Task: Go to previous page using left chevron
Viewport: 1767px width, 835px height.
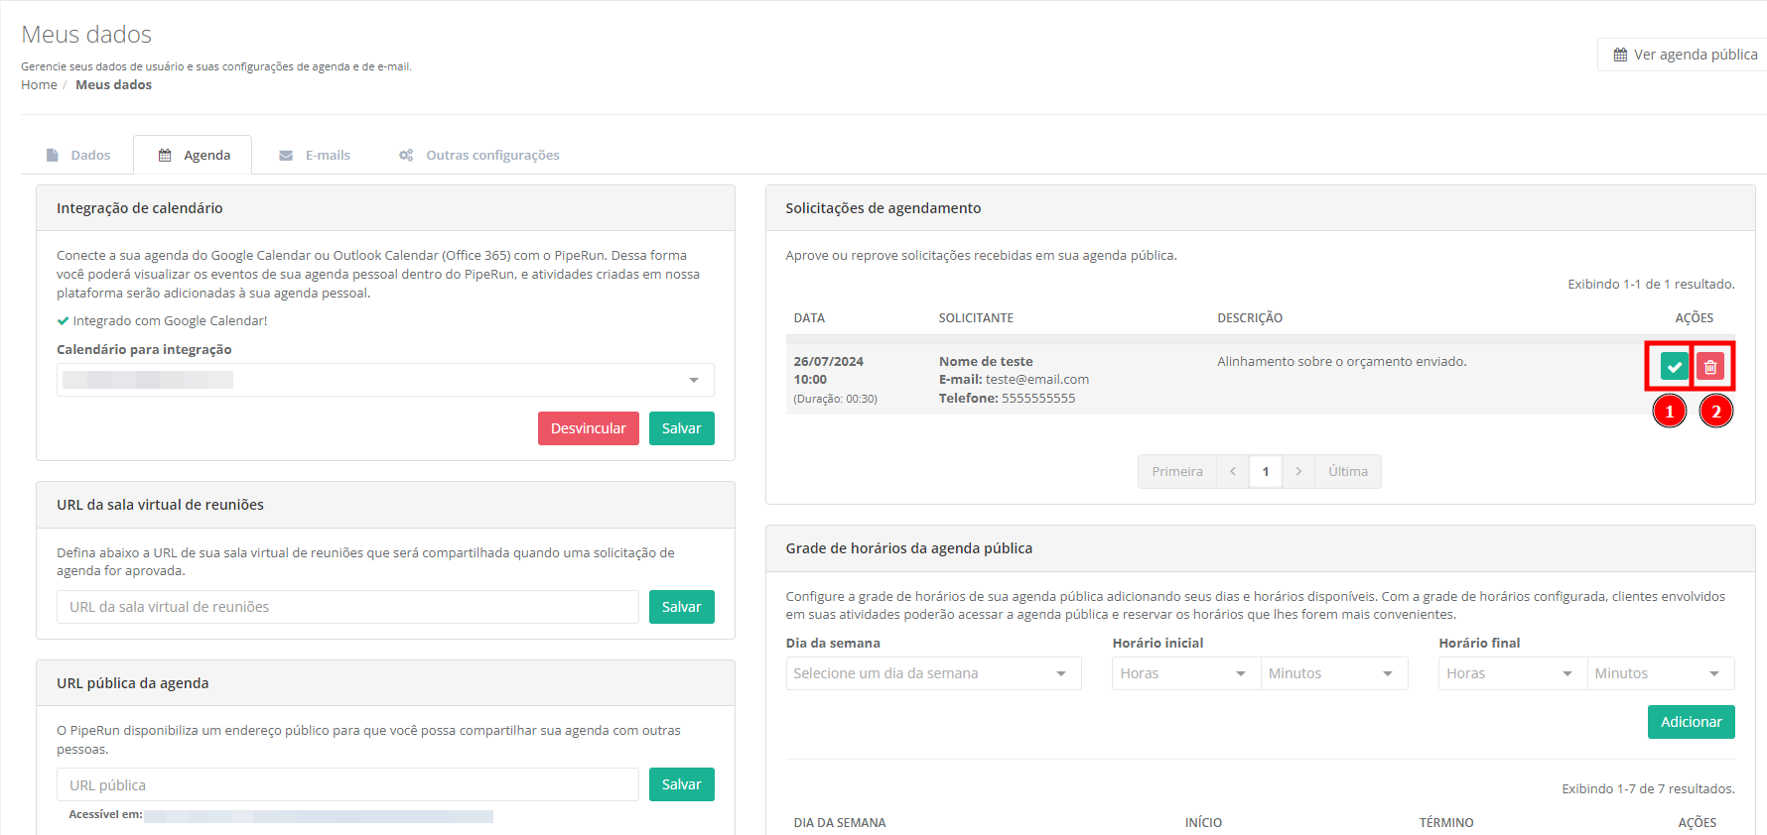Action: pos(1232,472)
